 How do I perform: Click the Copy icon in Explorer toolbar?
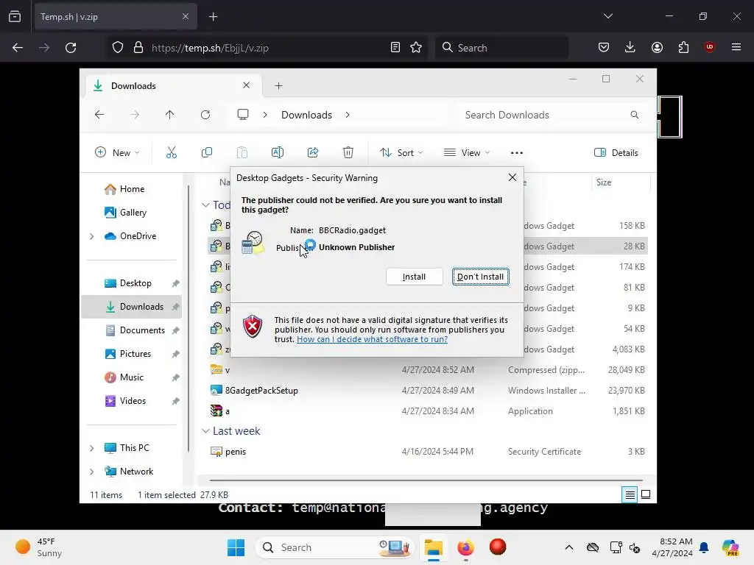(207, 153)
